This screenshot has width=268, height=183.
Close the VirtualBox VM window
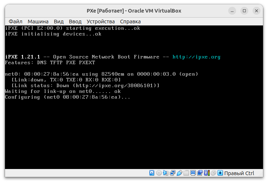(x=257, y=11)
